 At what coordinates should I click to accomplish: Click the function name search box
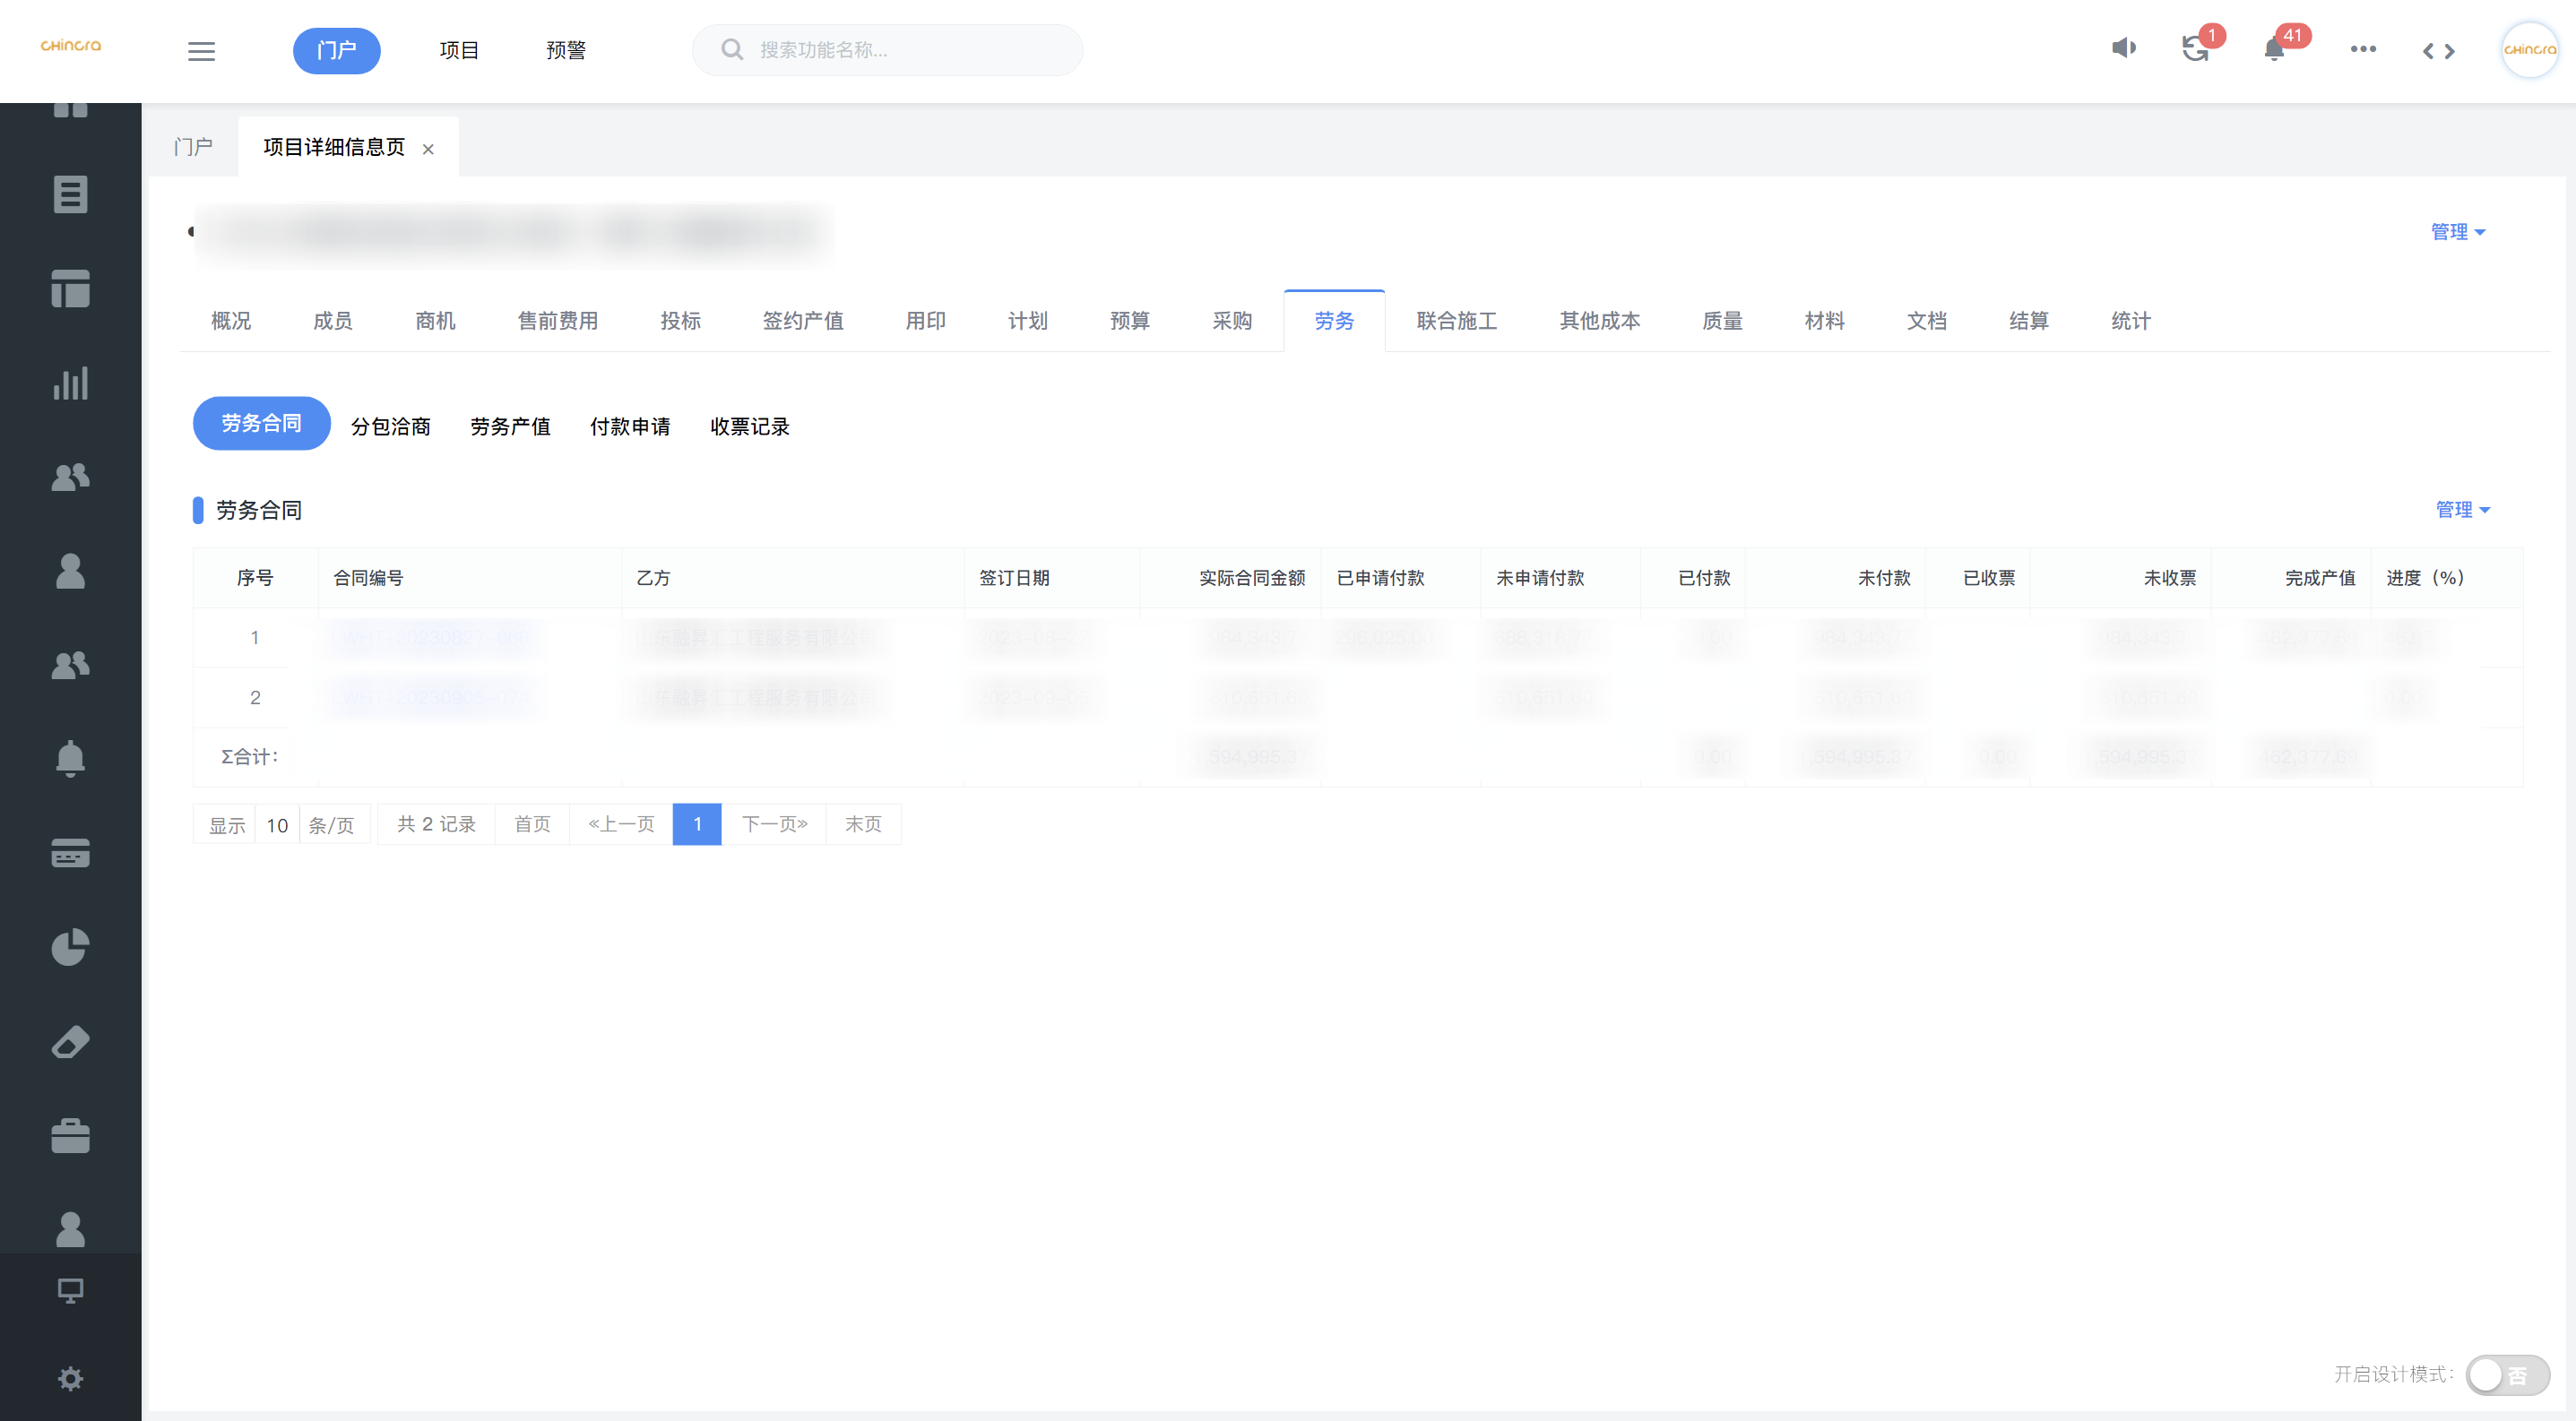click(900, 50)
